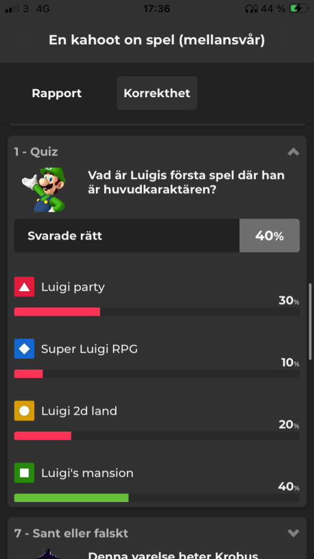
Task: Tap the Luigi question image
Action: click(x=44, y=189)
